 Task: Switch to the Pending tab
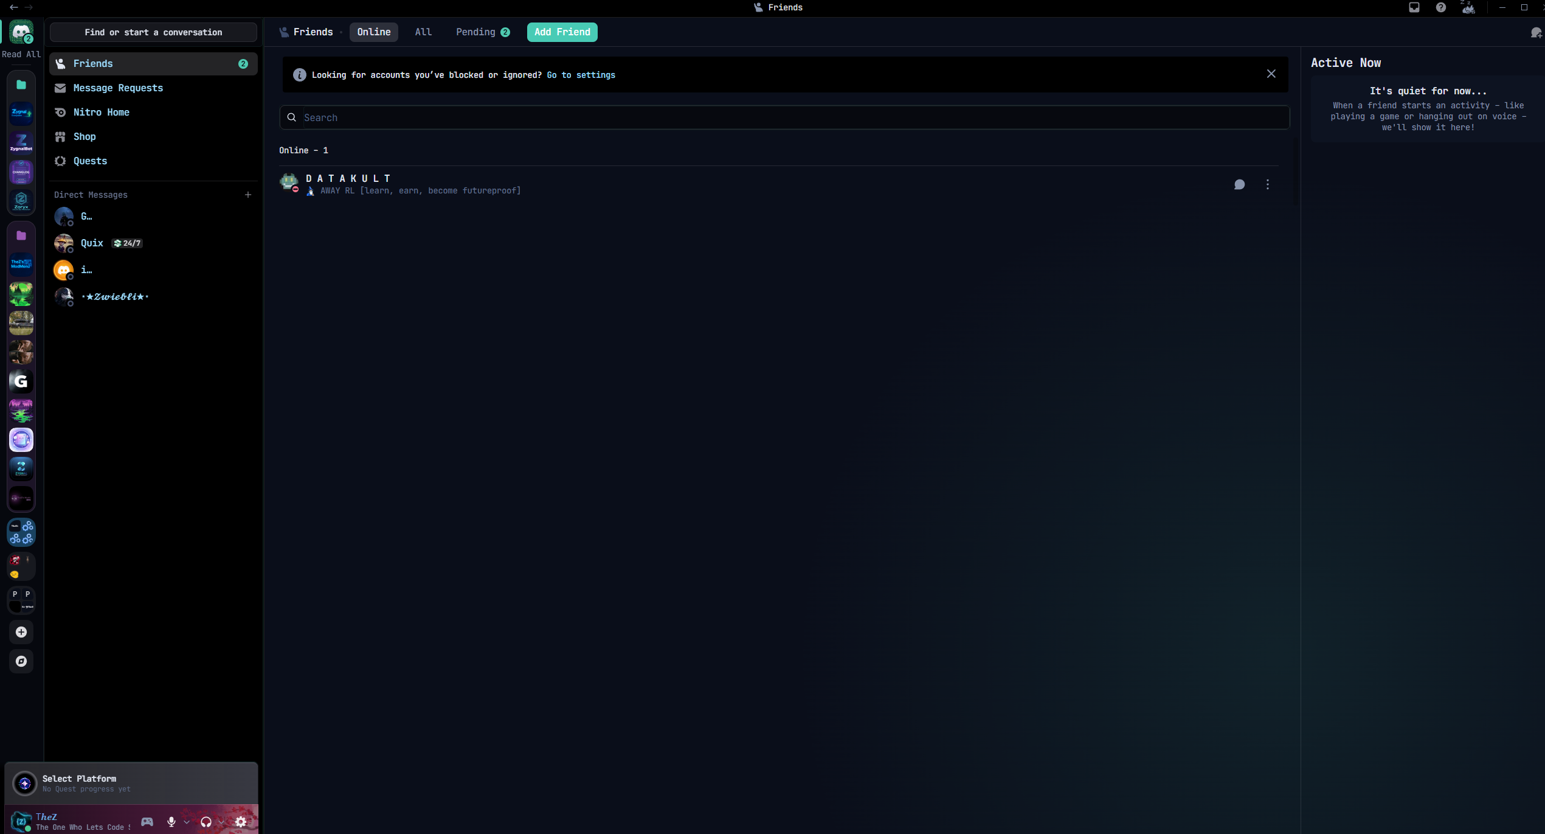click(x=483, y=32)
